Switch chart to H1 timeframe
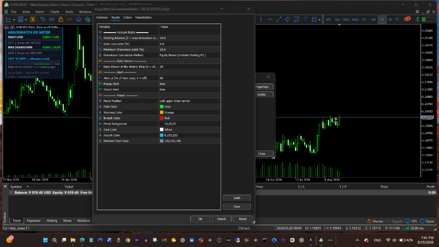 [364, 20]
